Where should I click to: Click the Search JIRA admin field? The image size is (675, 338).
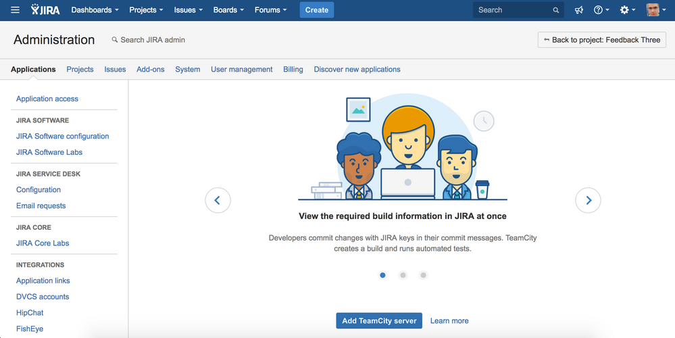[153, 40]
